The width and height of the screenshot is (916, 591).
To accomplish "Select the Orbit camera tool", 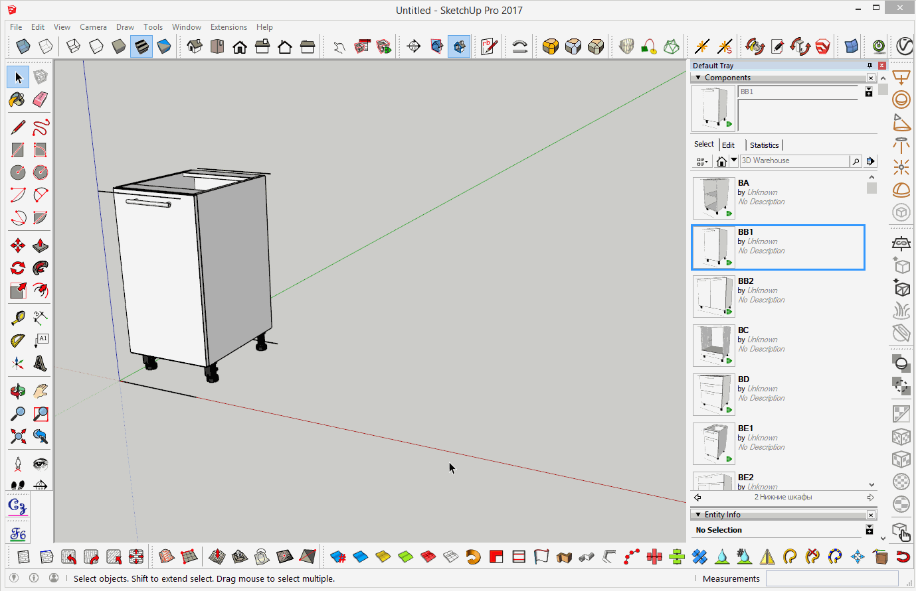I will coord(18,391).
